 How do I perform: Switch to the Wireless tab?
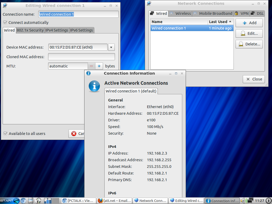(180, 14)
